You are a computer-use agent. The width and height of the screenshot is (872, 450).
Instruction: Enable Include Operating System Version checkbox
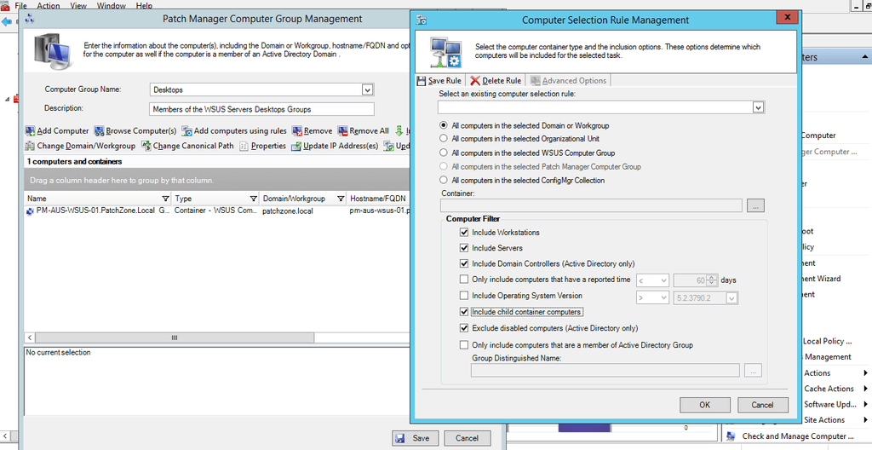pyautogui.click(x=464, y=296)
